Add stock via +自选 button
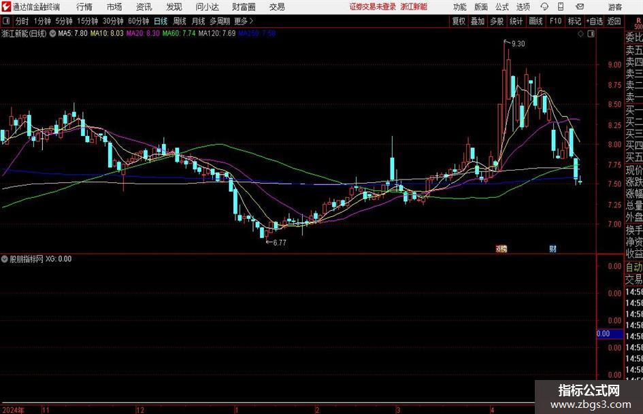The width and height of the screenshot is (643, 414). tap(595, 21)
